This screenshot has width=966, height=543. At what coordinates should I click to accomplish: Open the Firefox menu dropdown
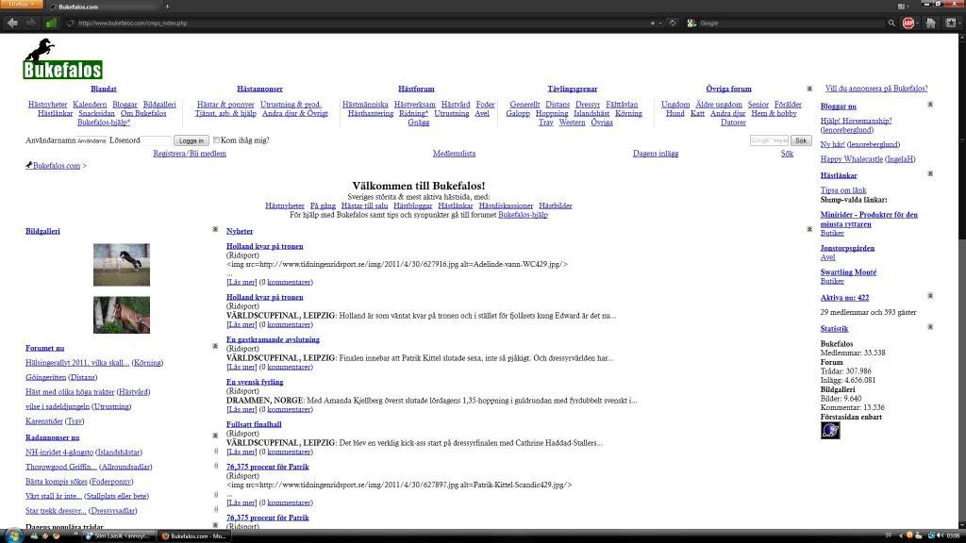22,5
